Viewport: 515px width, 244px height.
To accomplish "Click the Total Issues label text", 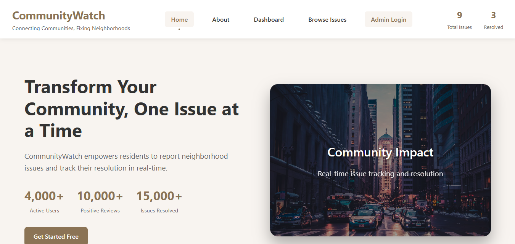I will pyautogui.click(x=459, y=27).
